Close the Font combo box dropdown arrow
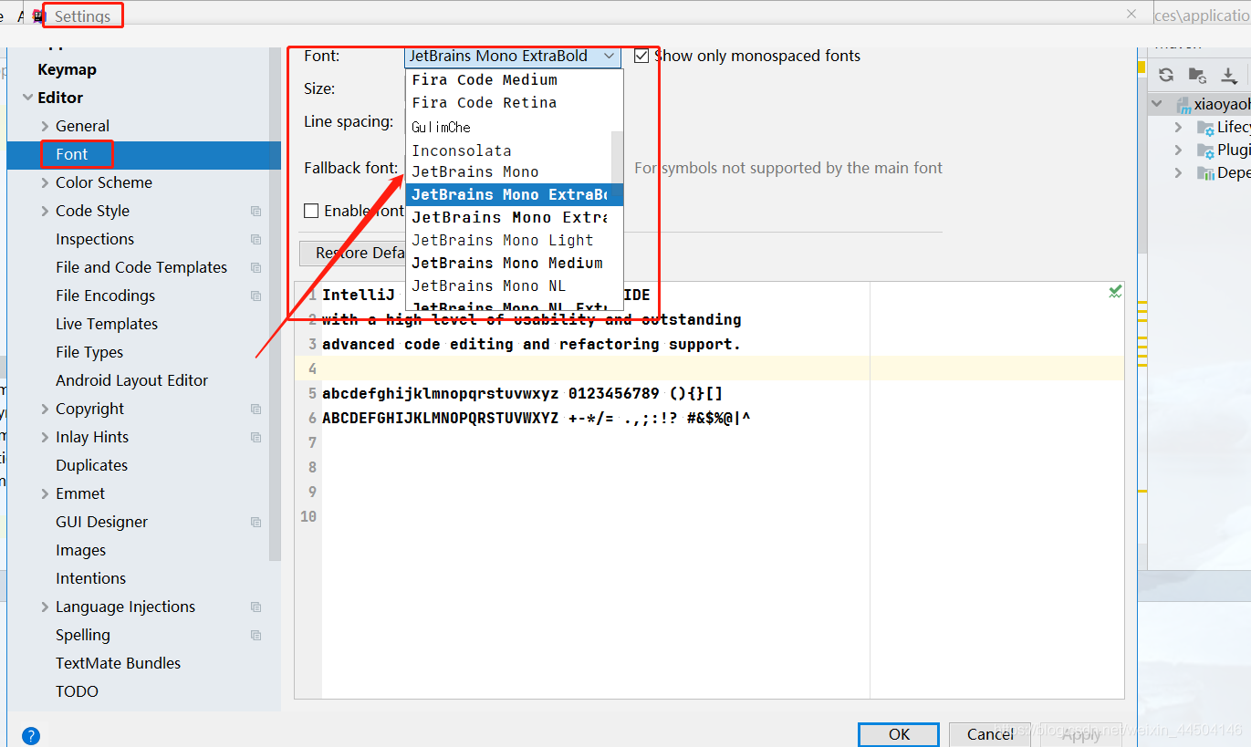The width and height of the screenshot is (1251, 747). click(x=609, y=56)
